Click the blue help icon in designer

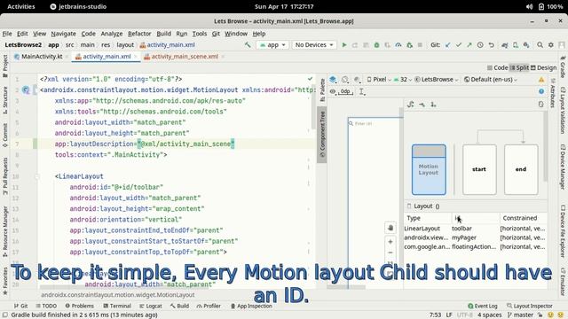tap(541, 91)
